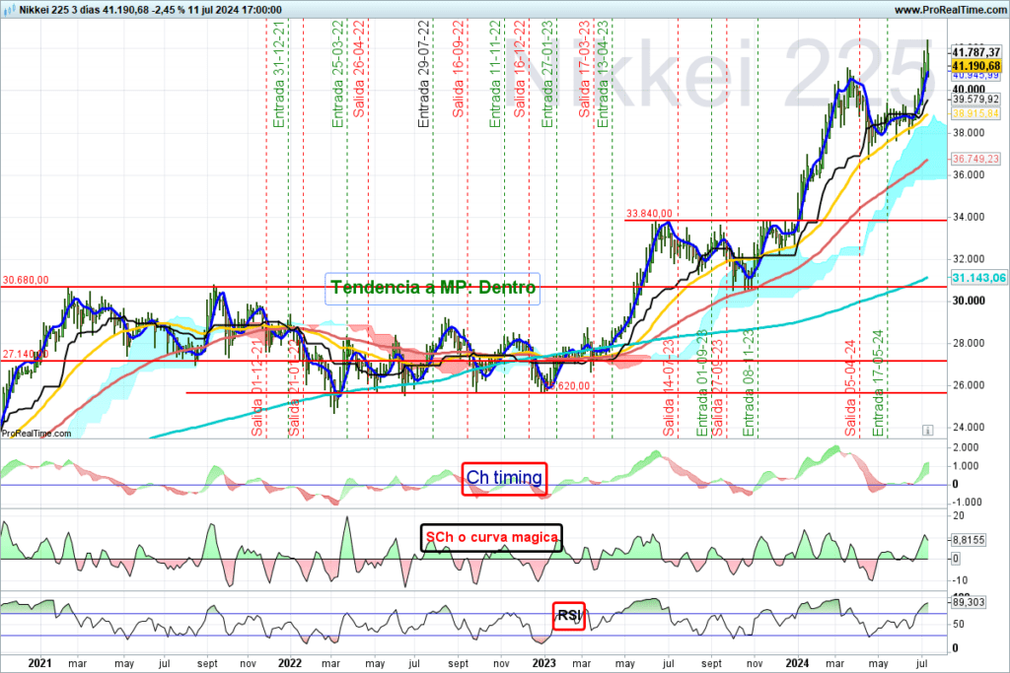Click the black 'Entrada 29-07-22' marker label
This screenshot has height=673, width=1010.
tap(423, 74)
